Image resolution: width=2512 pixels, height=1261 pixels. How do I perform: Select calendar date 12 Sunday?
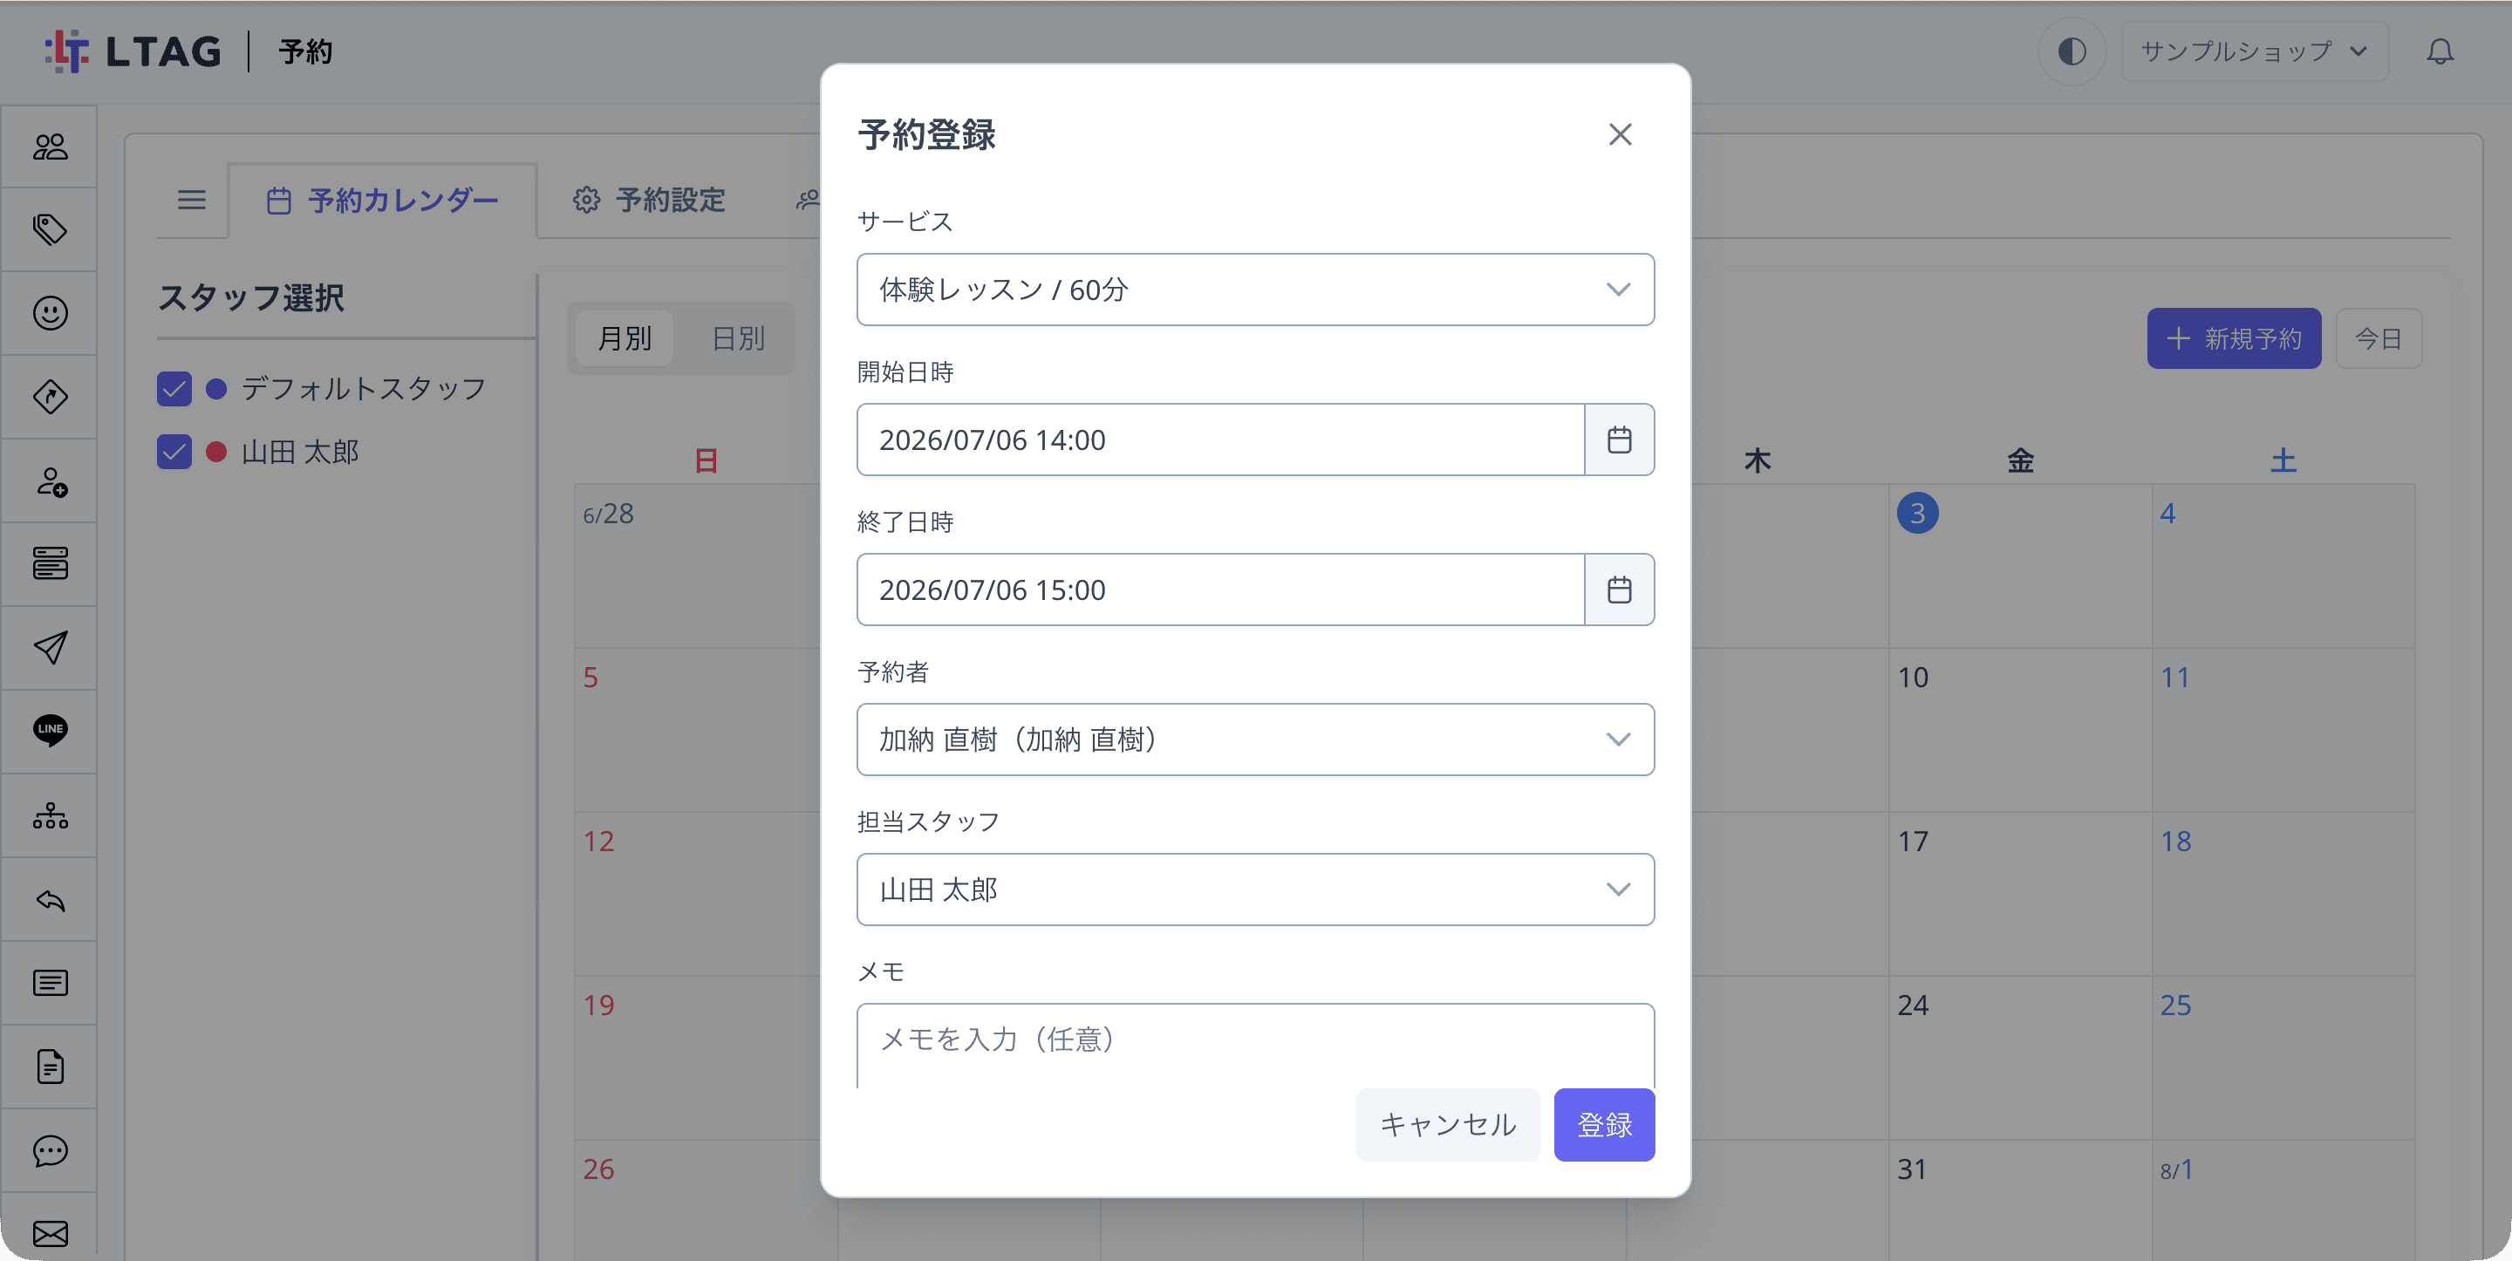[597, 841]
